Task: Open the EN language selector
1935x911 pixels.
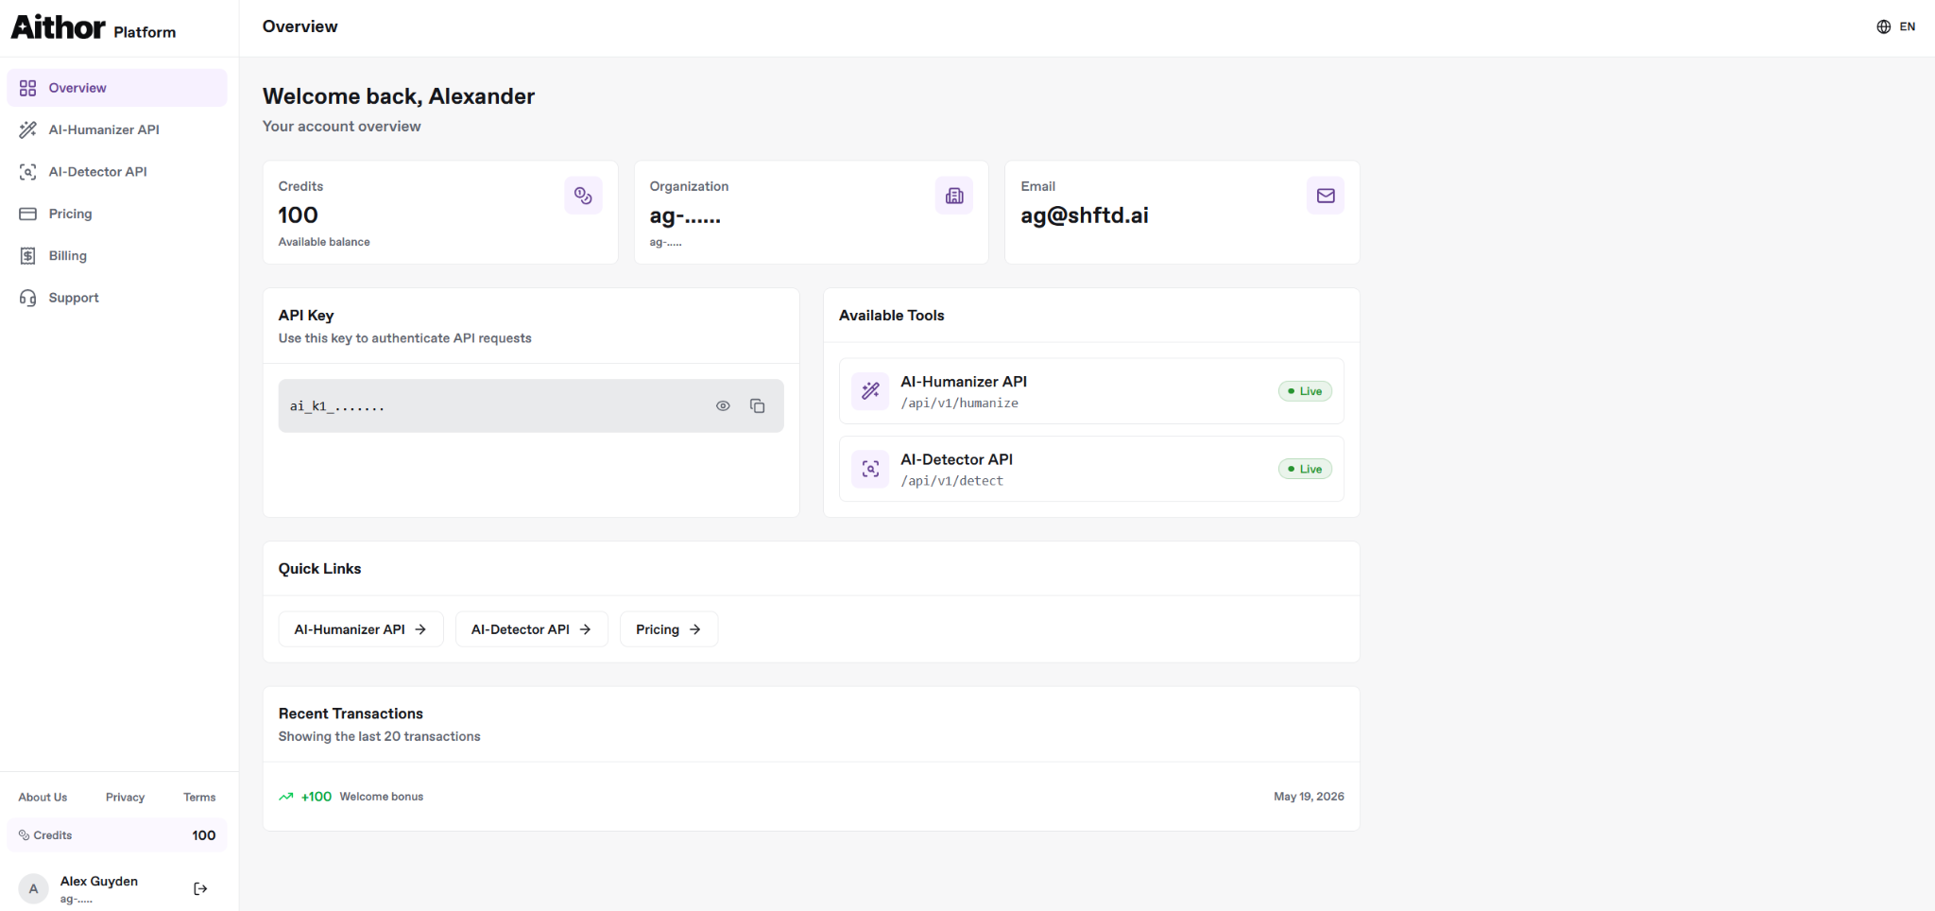Action: 1896,26
